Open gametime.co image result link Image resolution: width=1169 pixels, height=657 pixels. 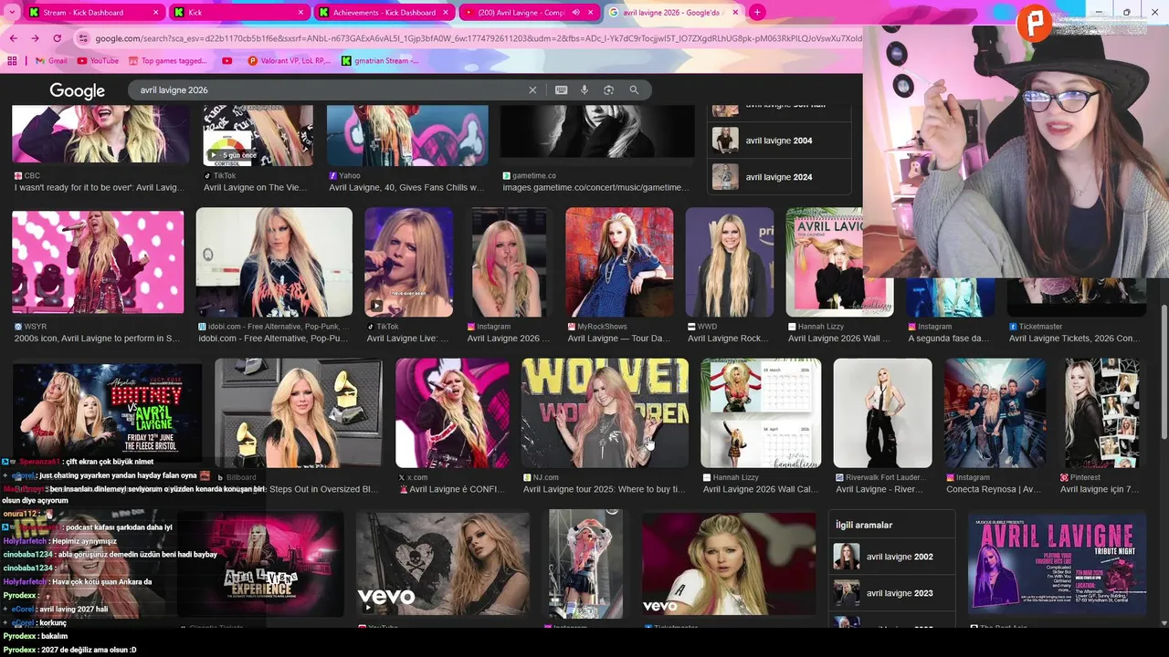[595, 187]
